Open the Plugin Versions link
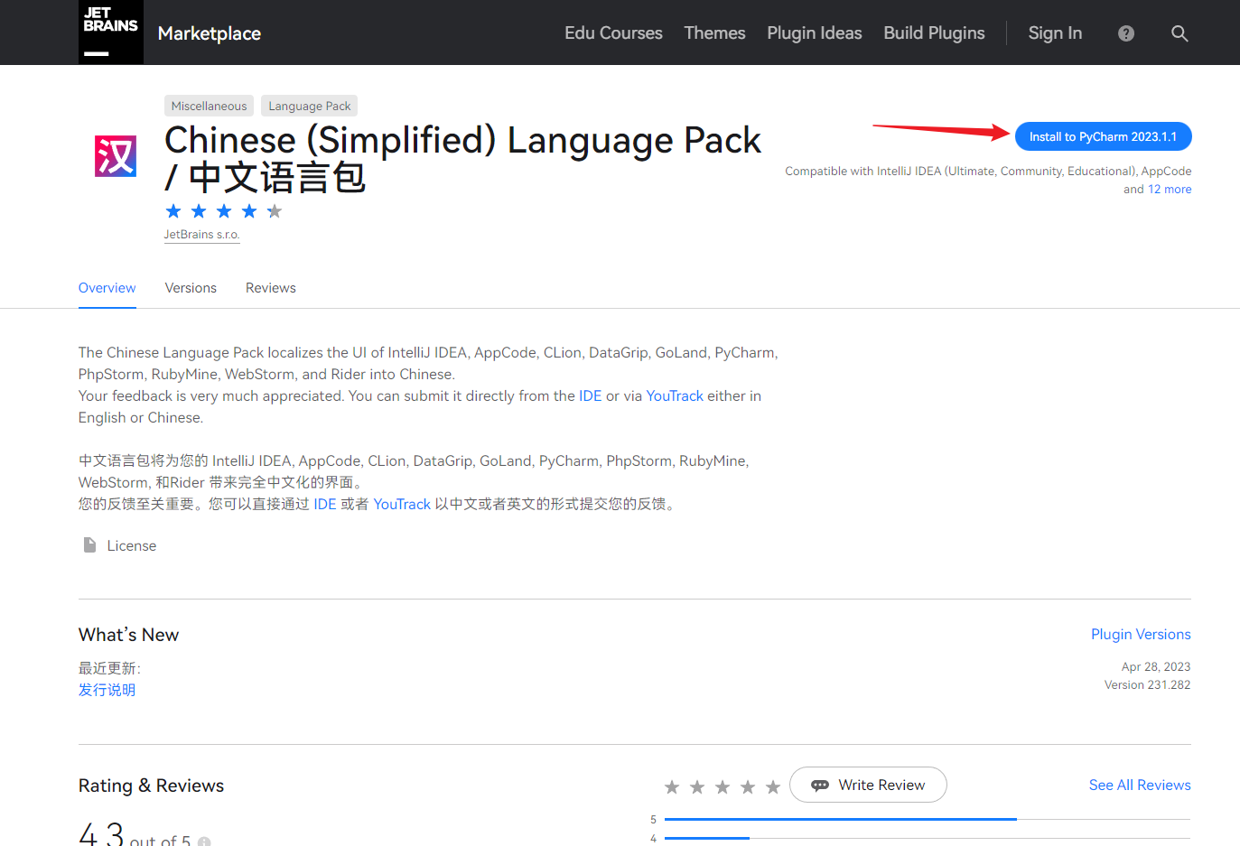1240x846 pixels. coord(1141,634)
